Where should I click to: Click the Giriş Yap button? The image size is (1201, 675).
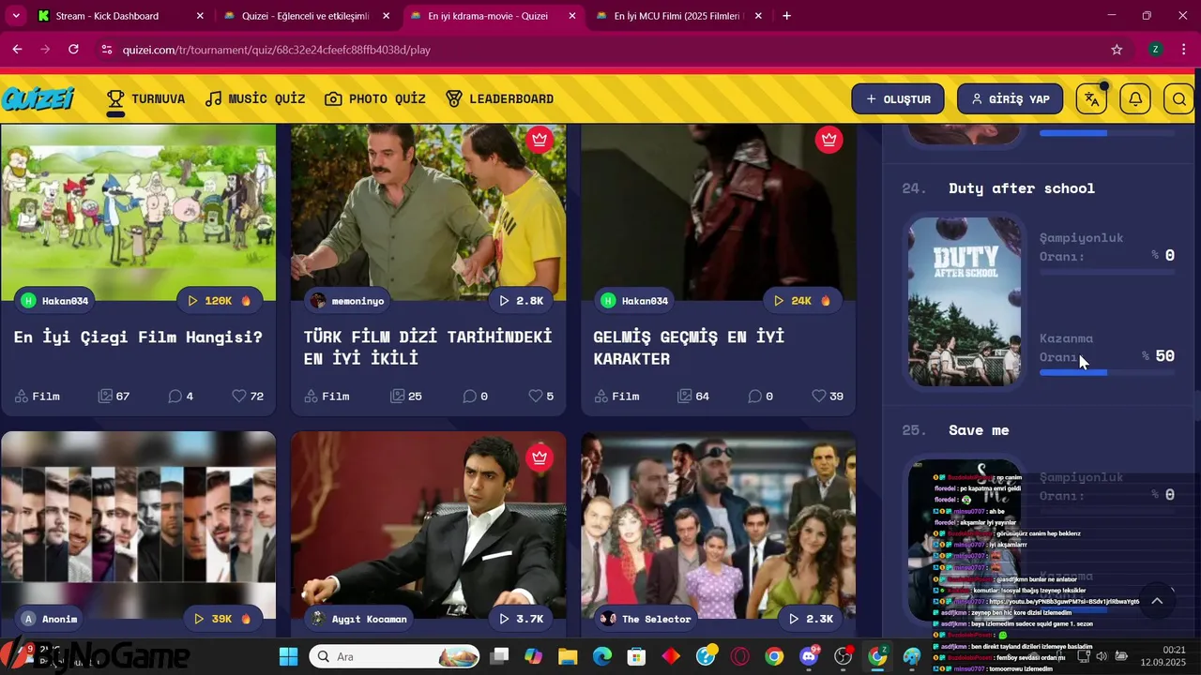1010,98
